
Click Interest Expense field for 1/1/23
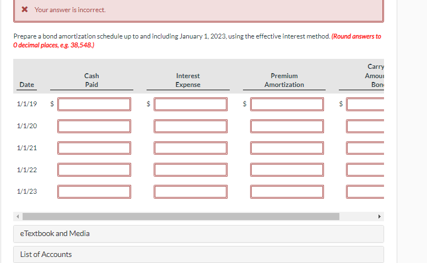190,191
